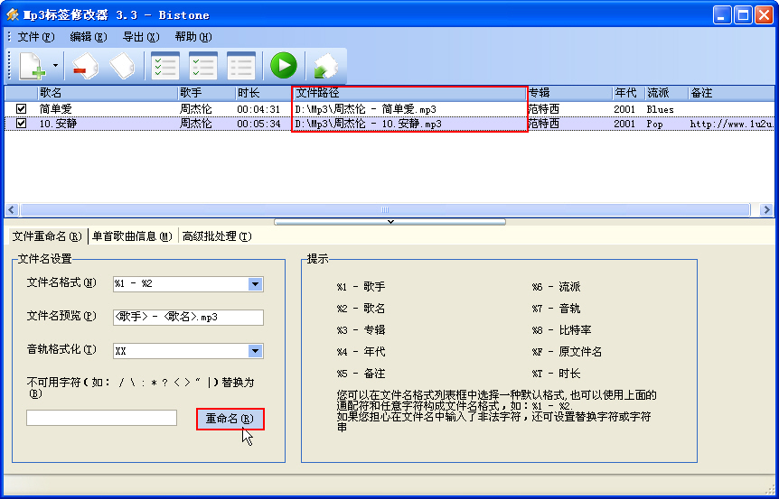Click the select all checklist icon
The image size is (779, 499).
click(164, 66)
